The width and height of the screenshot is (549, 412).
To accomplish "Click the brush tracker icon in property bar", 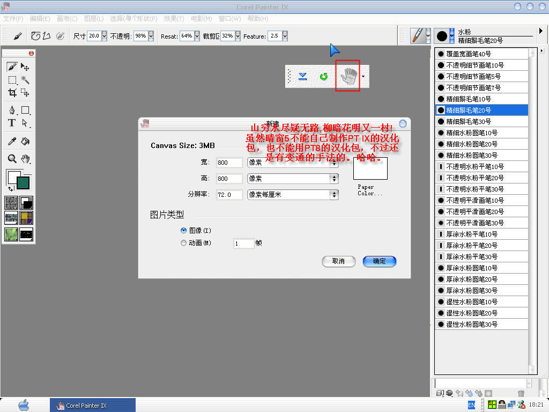I will tap(60, 36).
